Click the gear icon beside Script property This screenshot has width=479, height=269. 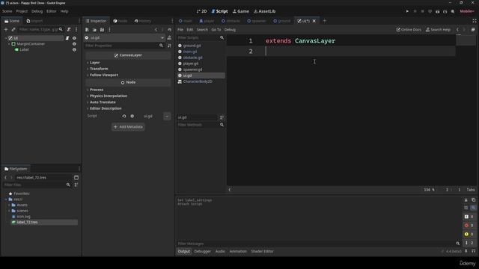pos(132,117)
